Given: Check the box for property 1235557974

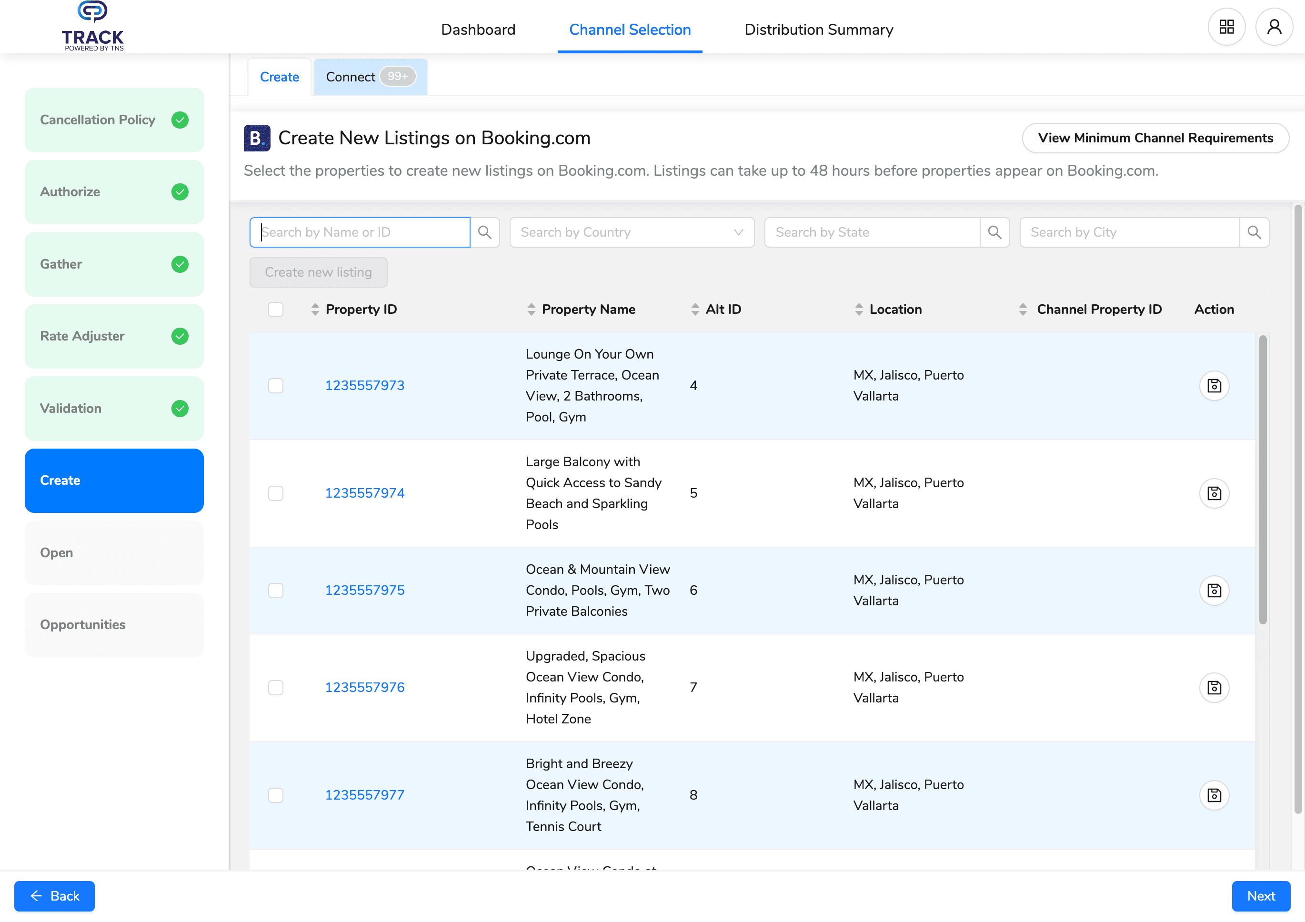Looking at the screenshot, I should pyautogui.click(x=276, y=493).
